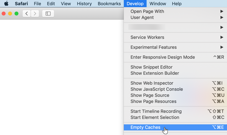This screenshot has height=135, width=227.
Task: Choose Start Element Selection
Action: click(x=175, y=117)
